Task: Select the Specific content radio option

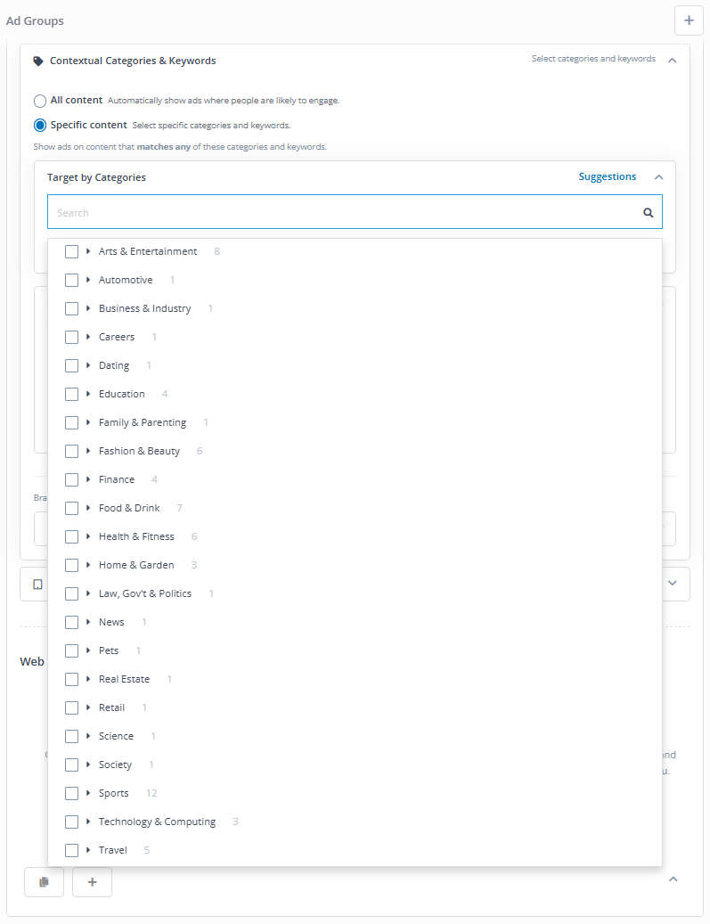Action: coord(40,126)
